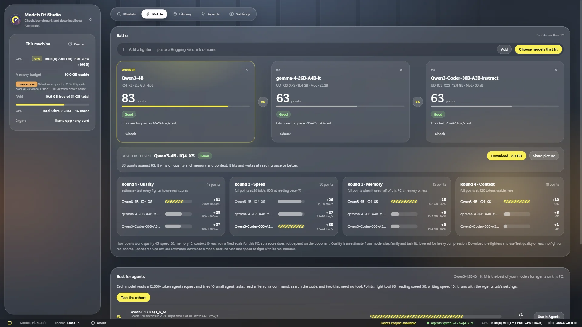The height and width of the screenshot is (327, 582).
Task: Click Use in Agents for Qwen3-1.7B-Q4_K_M
Action: [x=549, y=316]
